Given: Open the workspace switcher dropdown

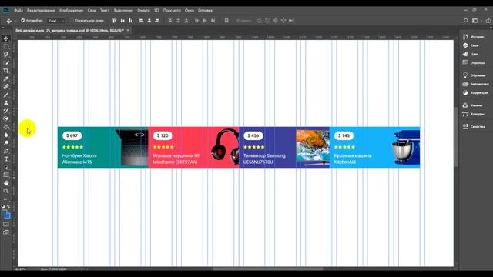Looking at the screenshot, I should (476, 21).
